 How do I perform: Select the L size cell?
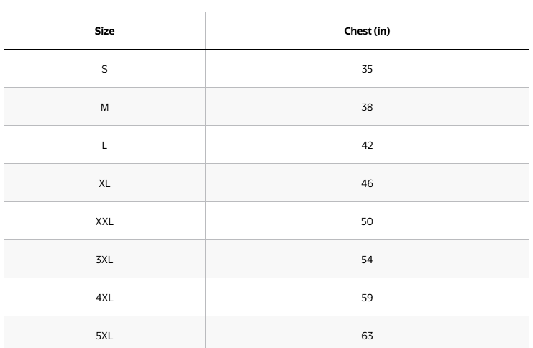pos(105,145)
